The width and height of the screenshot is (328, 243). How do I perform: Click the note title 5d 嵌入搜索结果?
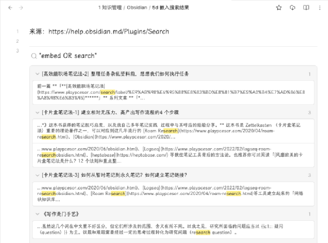point(170,8)
